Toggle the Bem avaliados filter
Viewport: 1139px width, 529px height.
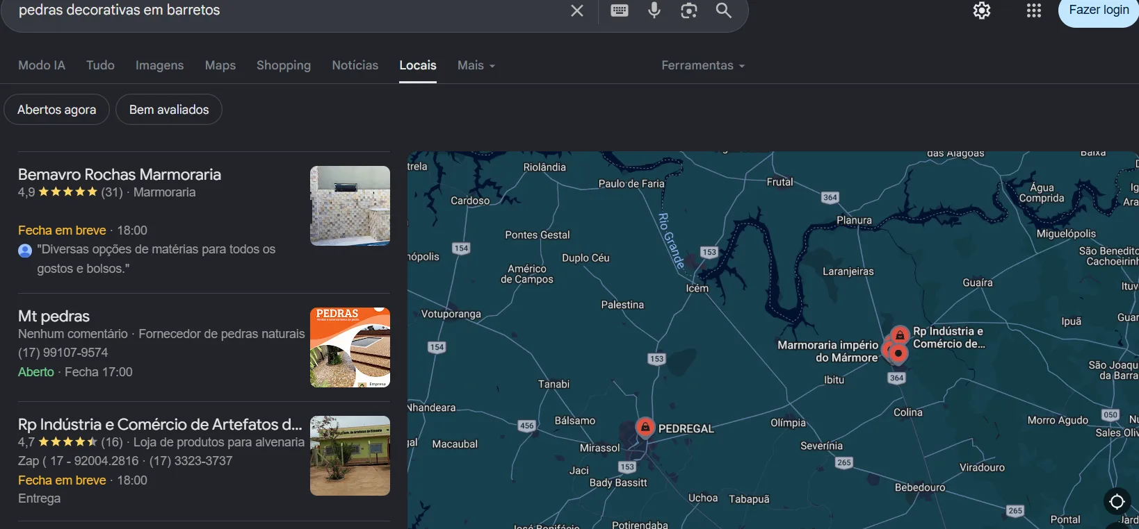click(169, 110)
